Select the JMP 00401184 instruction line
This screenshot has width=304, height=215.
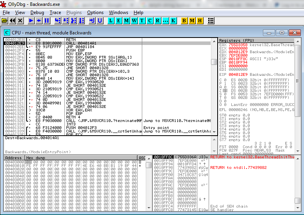(x=107, y=47)
